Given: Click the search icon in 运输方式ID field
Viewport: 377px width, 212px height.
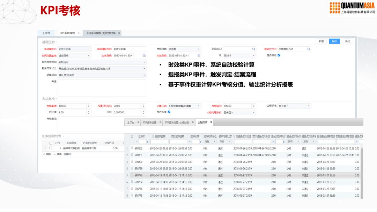Looking at the screenshot, I should (x=309, y=49).
